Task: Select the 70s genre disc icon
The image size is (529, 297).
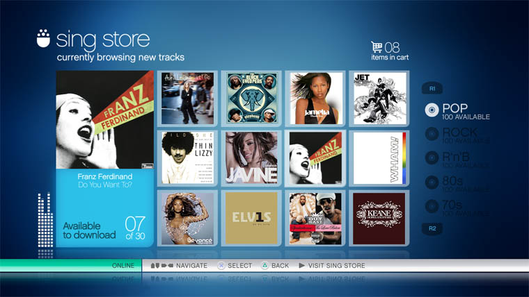Action: pos(432,206)
